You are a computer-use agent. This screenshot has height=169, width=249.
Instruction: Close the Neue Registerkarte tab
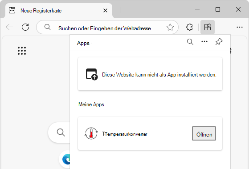[x=105, y=11]
